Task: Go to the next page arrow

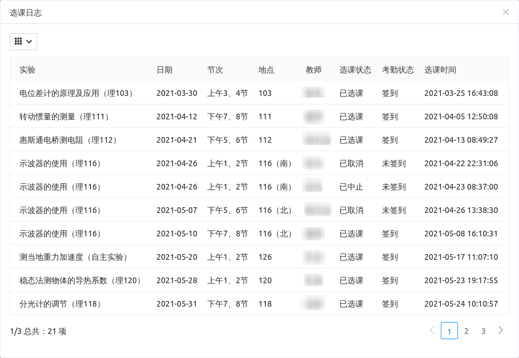Action: 501,331
